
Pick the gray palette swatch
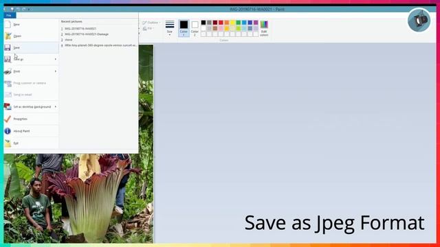coord(209,23)
